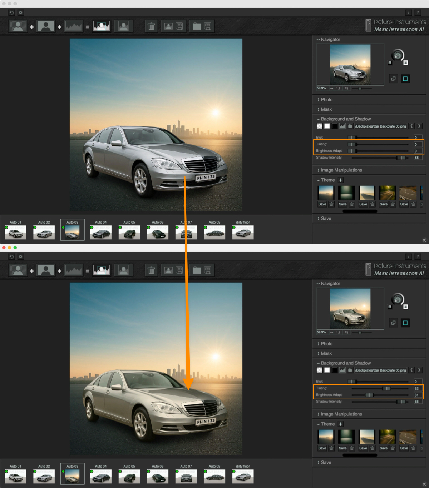Click the info 'i' icon in the top window
Image resolution: width=429 pixels, height=488 pixels.
[409, 13]
